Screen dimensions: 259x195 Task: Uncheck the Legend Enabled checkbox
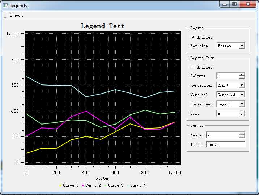(x=193, y=37)
